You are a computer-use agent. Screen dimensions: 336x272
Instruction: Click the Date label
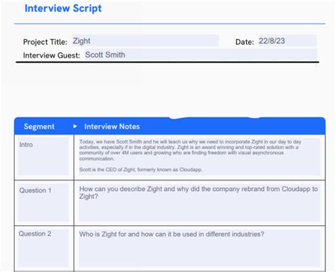245,42
